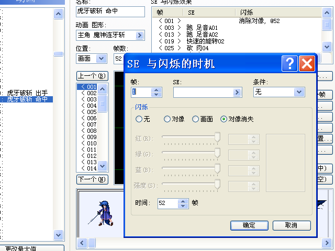Click the SE column header
The image size is (335, 251).
tap(209, 13)
